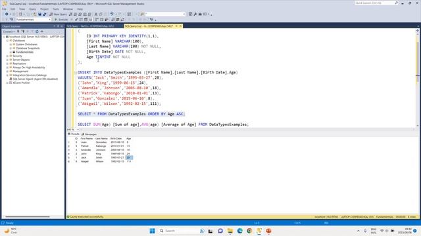This screenshot has width=421, height=236.
Task: Select the Results tab in results pane
Action: [x=74, y=134]
